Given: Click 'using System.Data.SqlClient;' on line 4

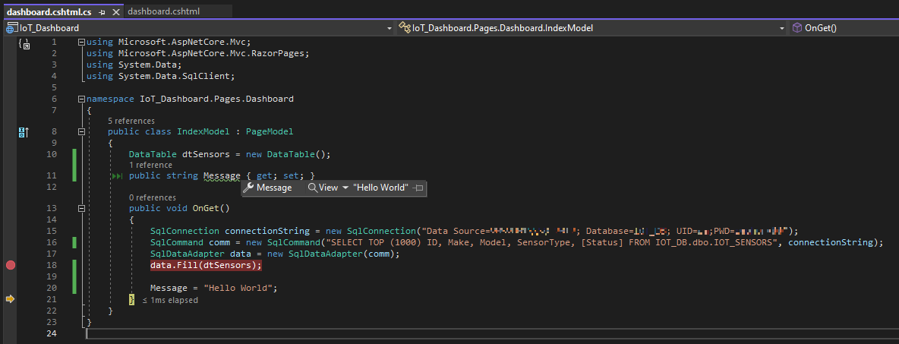Looking at the screenshot, I should pyautogui.click(x=161, y=76).
